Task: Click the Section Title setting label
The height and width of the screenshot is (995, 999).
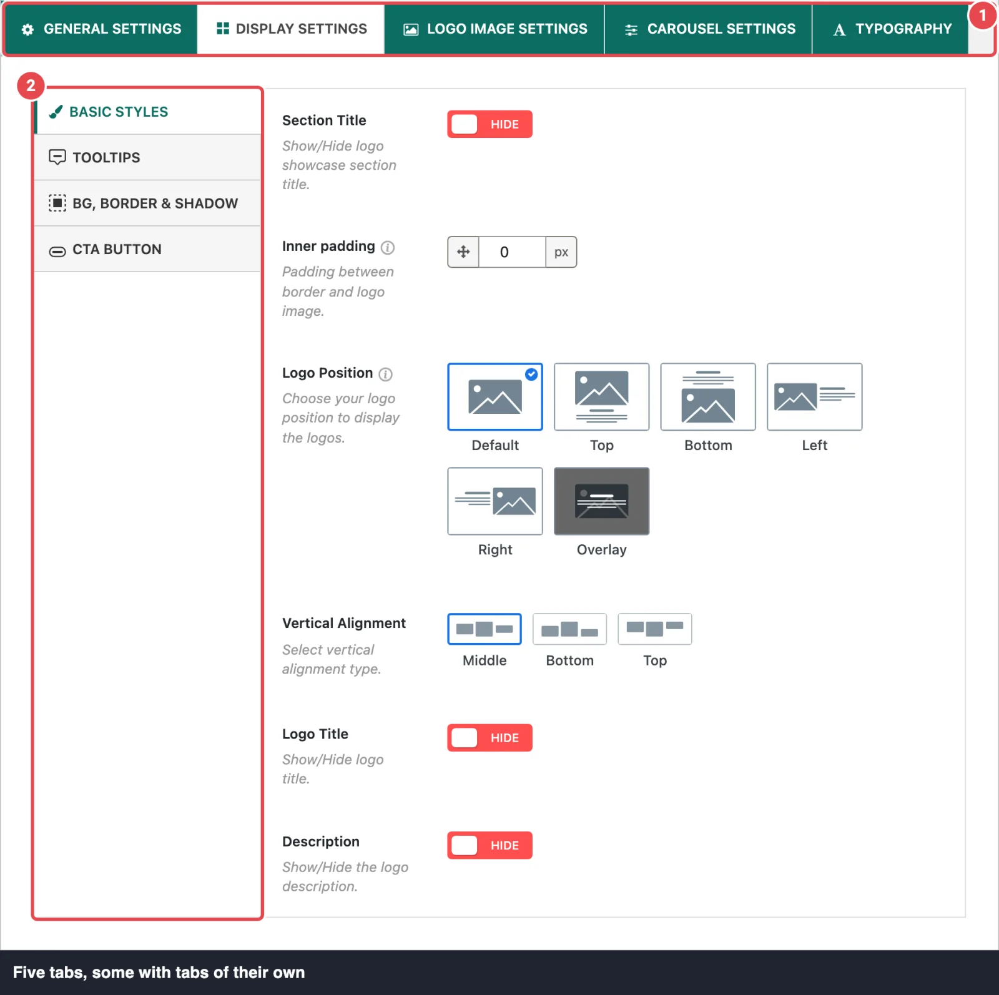Action: (324, 120)
